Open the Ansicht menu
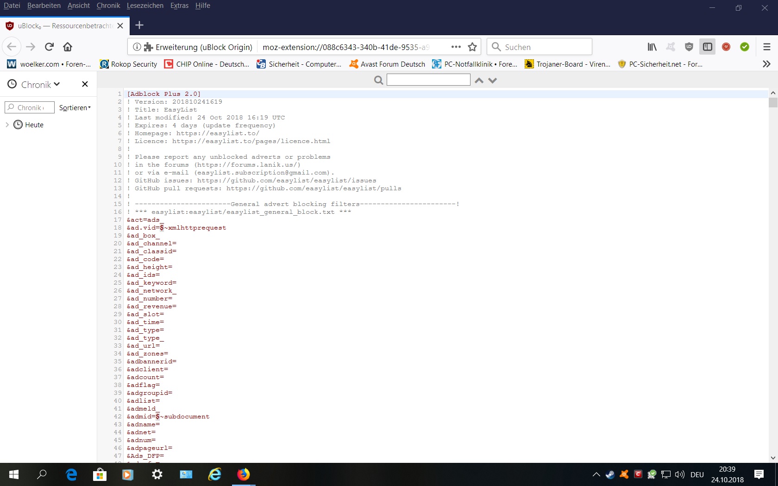Viewport: 778px width, 486px height. tap(79, 6)
